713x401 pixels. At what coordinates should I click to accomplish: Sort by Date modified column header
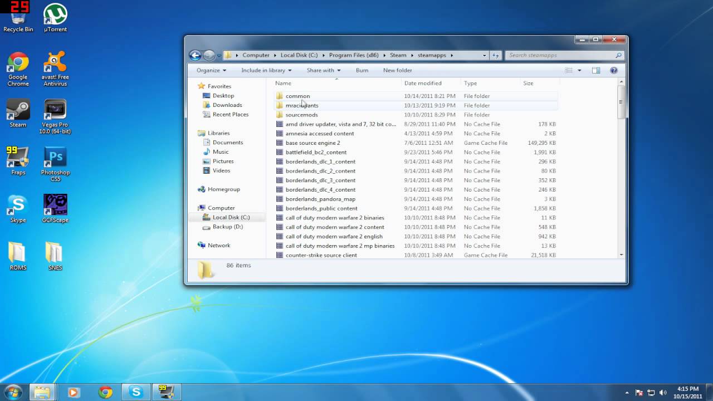pos(431,83)
